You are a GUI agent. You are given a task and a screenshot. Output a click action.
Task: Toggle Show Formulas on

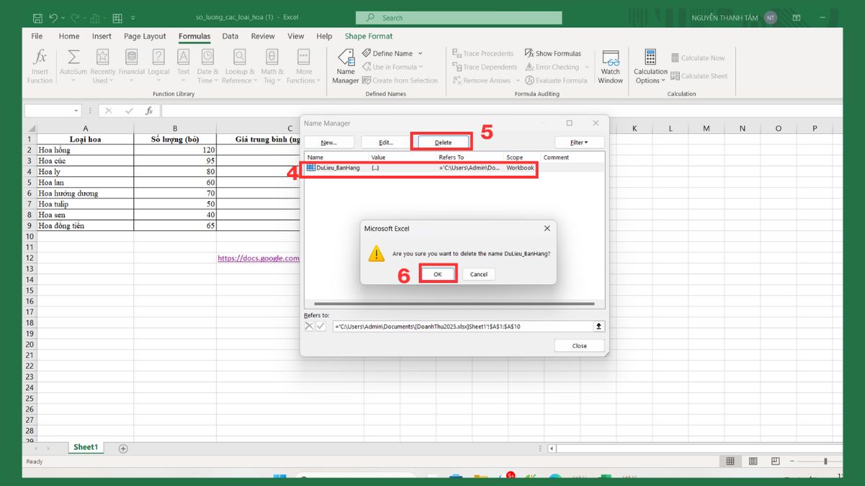(553, 53)
